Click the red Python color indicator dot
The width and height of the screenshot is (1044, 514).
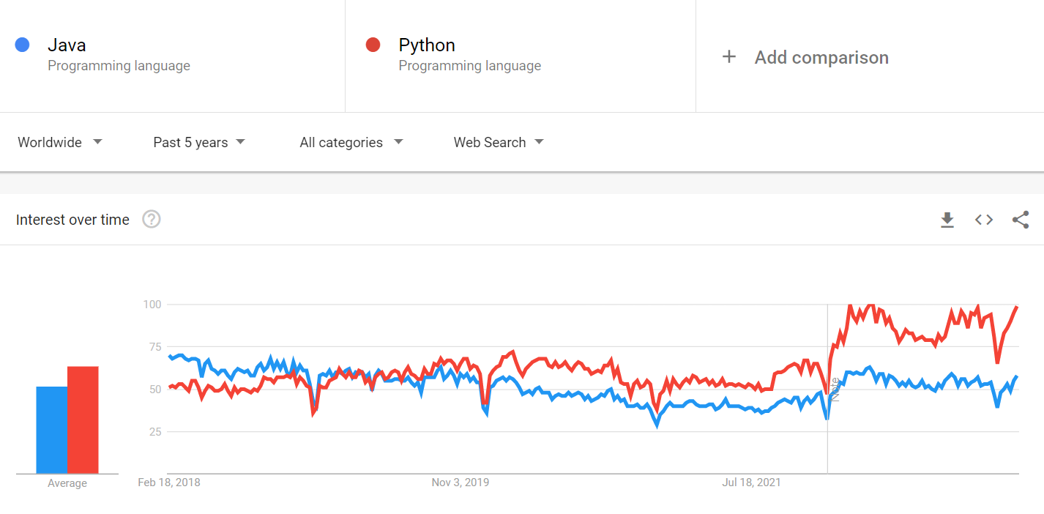click(x=373, y=45)
